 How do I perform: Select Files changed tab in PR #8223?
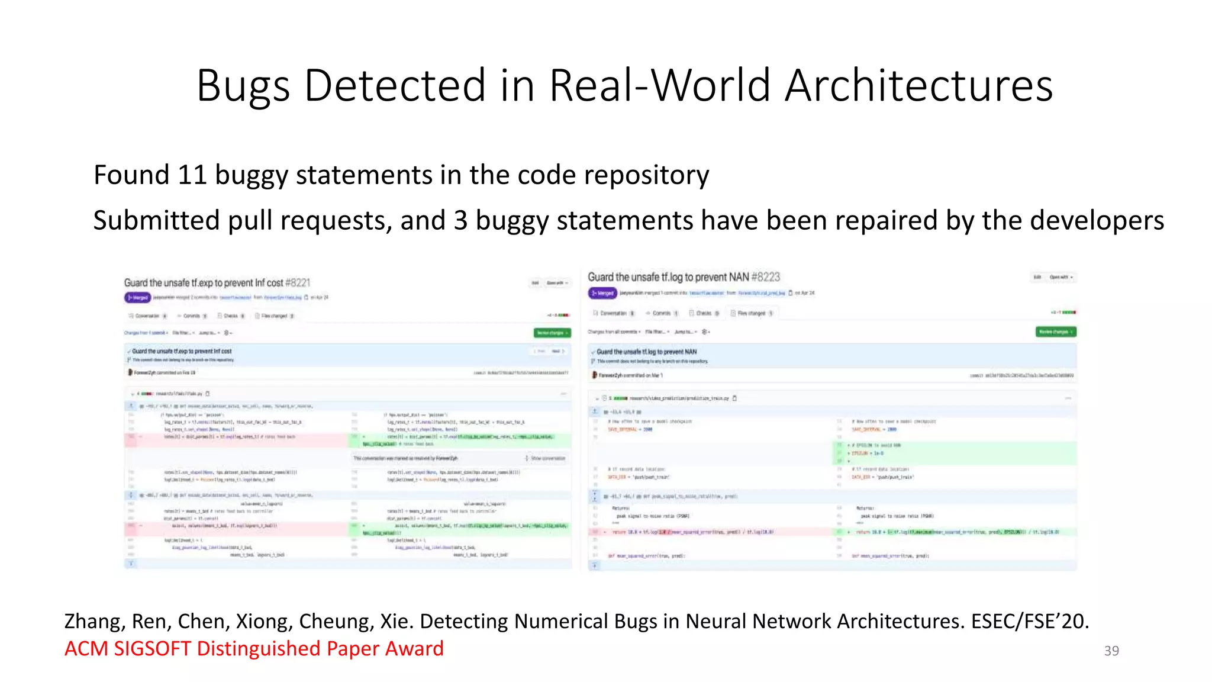[x=752, y=313]
